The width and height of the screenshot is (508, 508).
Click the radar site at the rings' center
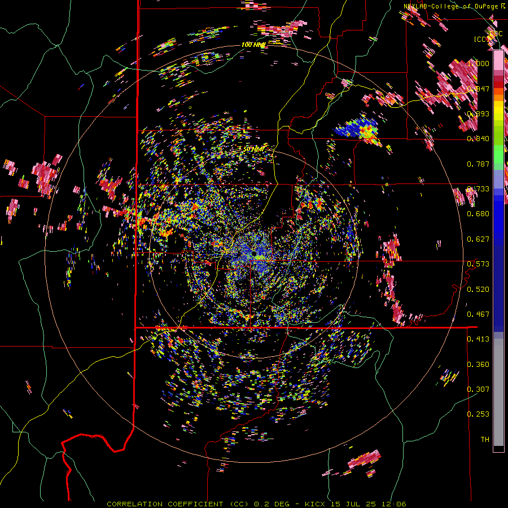(x=255, y=252)
